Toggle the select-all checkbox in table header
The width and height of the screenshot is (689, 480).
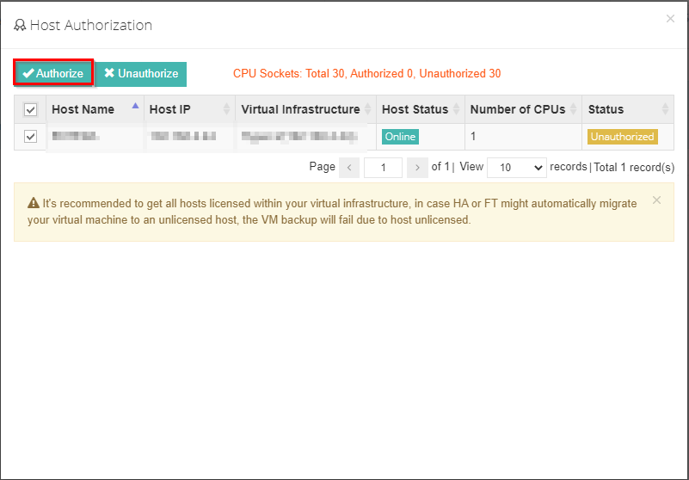(30, 109)
